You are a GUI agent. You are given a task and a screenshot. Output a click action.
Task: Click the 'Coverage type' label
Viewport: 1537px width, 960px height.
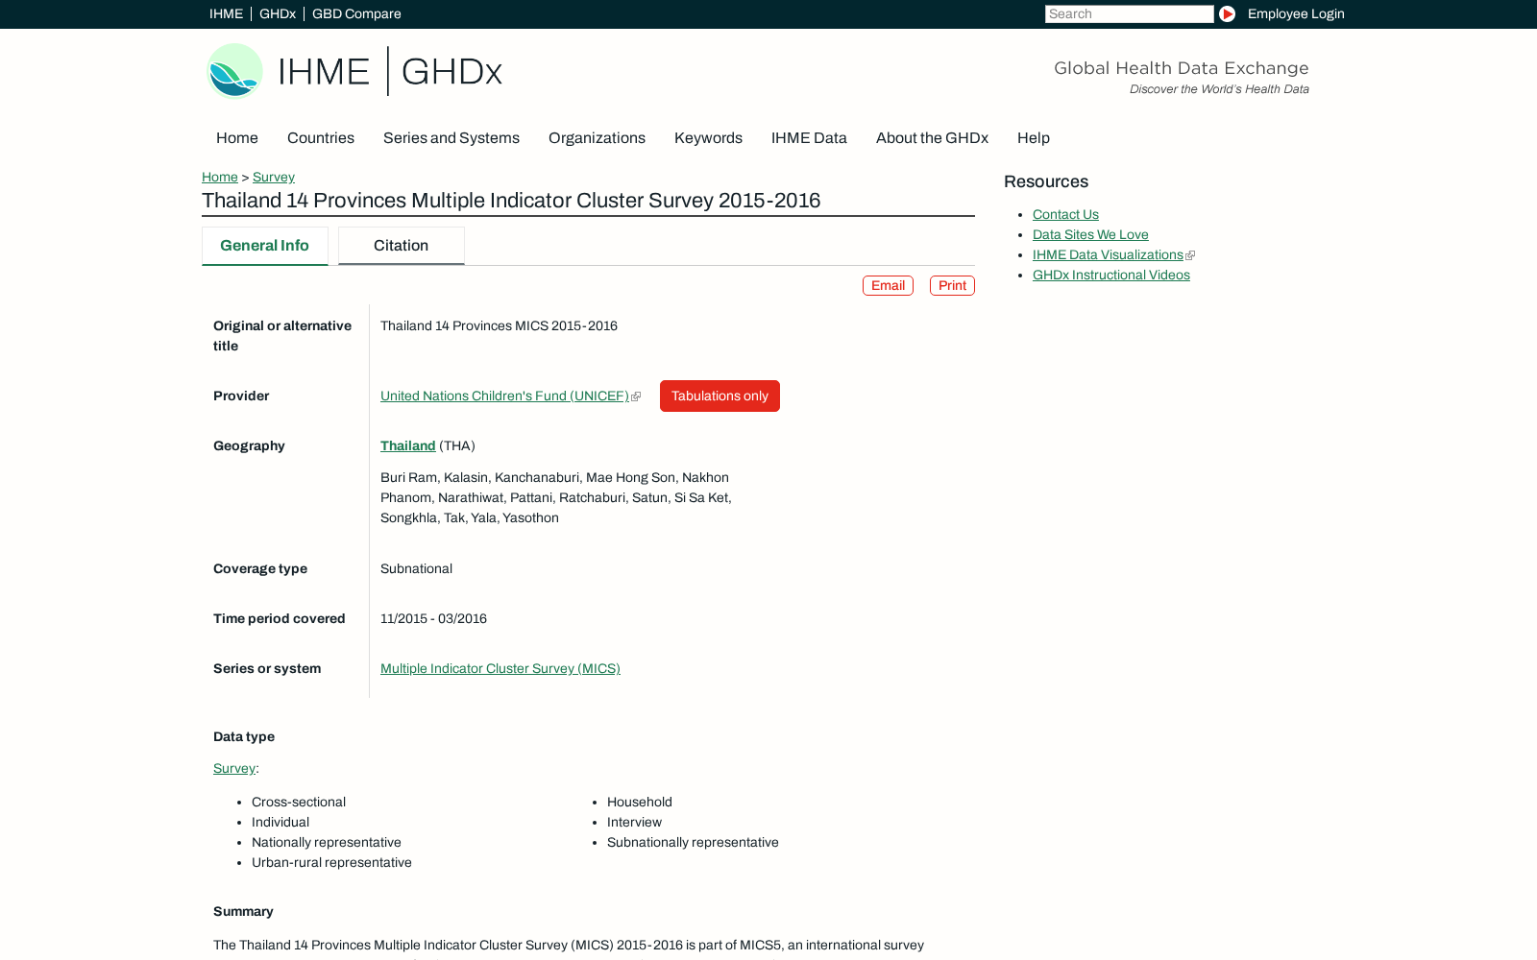(x=260, y=569)
